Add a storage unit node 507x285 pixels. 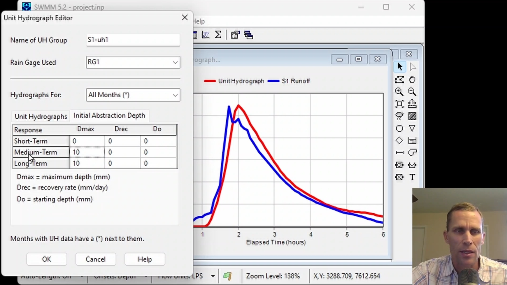[x=412, y=141]
